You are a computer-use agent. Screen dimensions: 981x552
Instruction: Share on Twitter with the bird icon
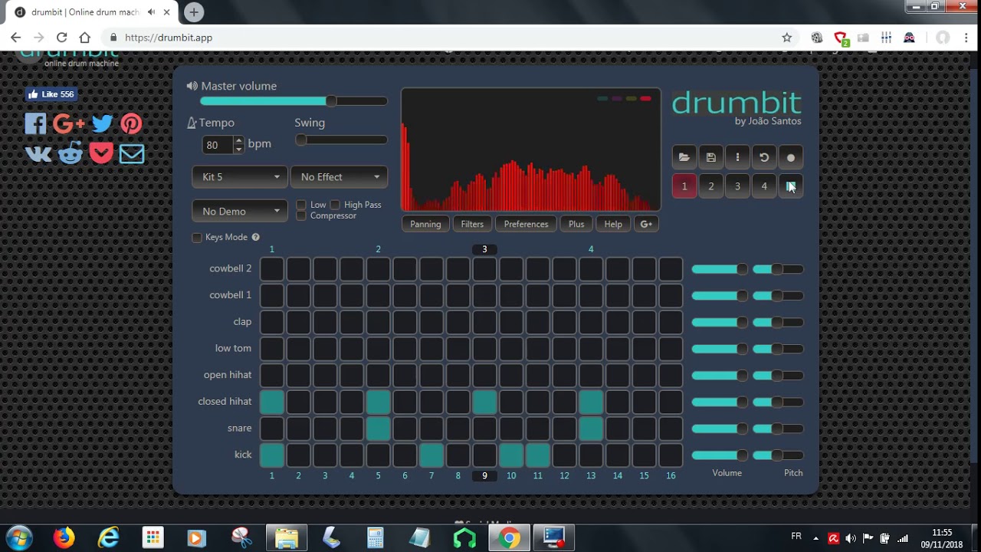[102, 123]
